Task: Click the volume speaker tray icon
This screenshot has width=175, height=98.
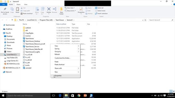Action: coord(162,96)
